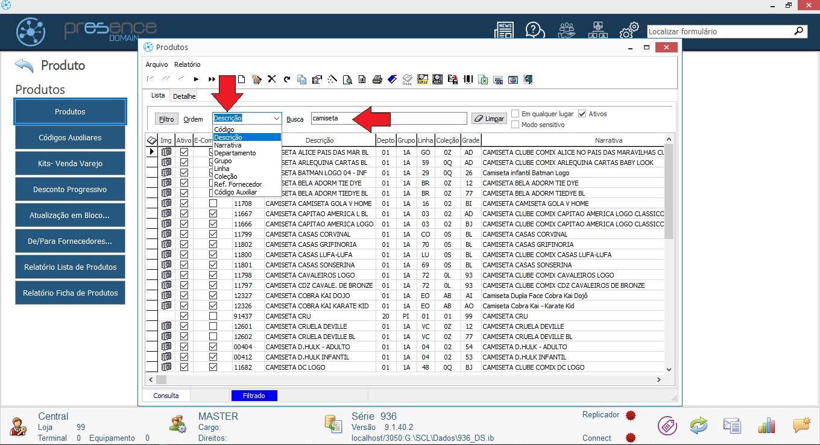Click the delete (X) toolbar icon
Image resolution: width=820 pixels, height=445 pixels.
[x=272, y=79]
